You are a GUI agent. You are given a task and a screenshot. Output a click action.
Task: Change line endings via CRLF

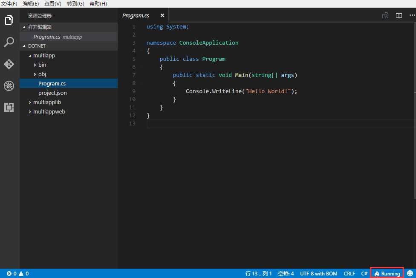pyautogui.click(x=349, y=273)
